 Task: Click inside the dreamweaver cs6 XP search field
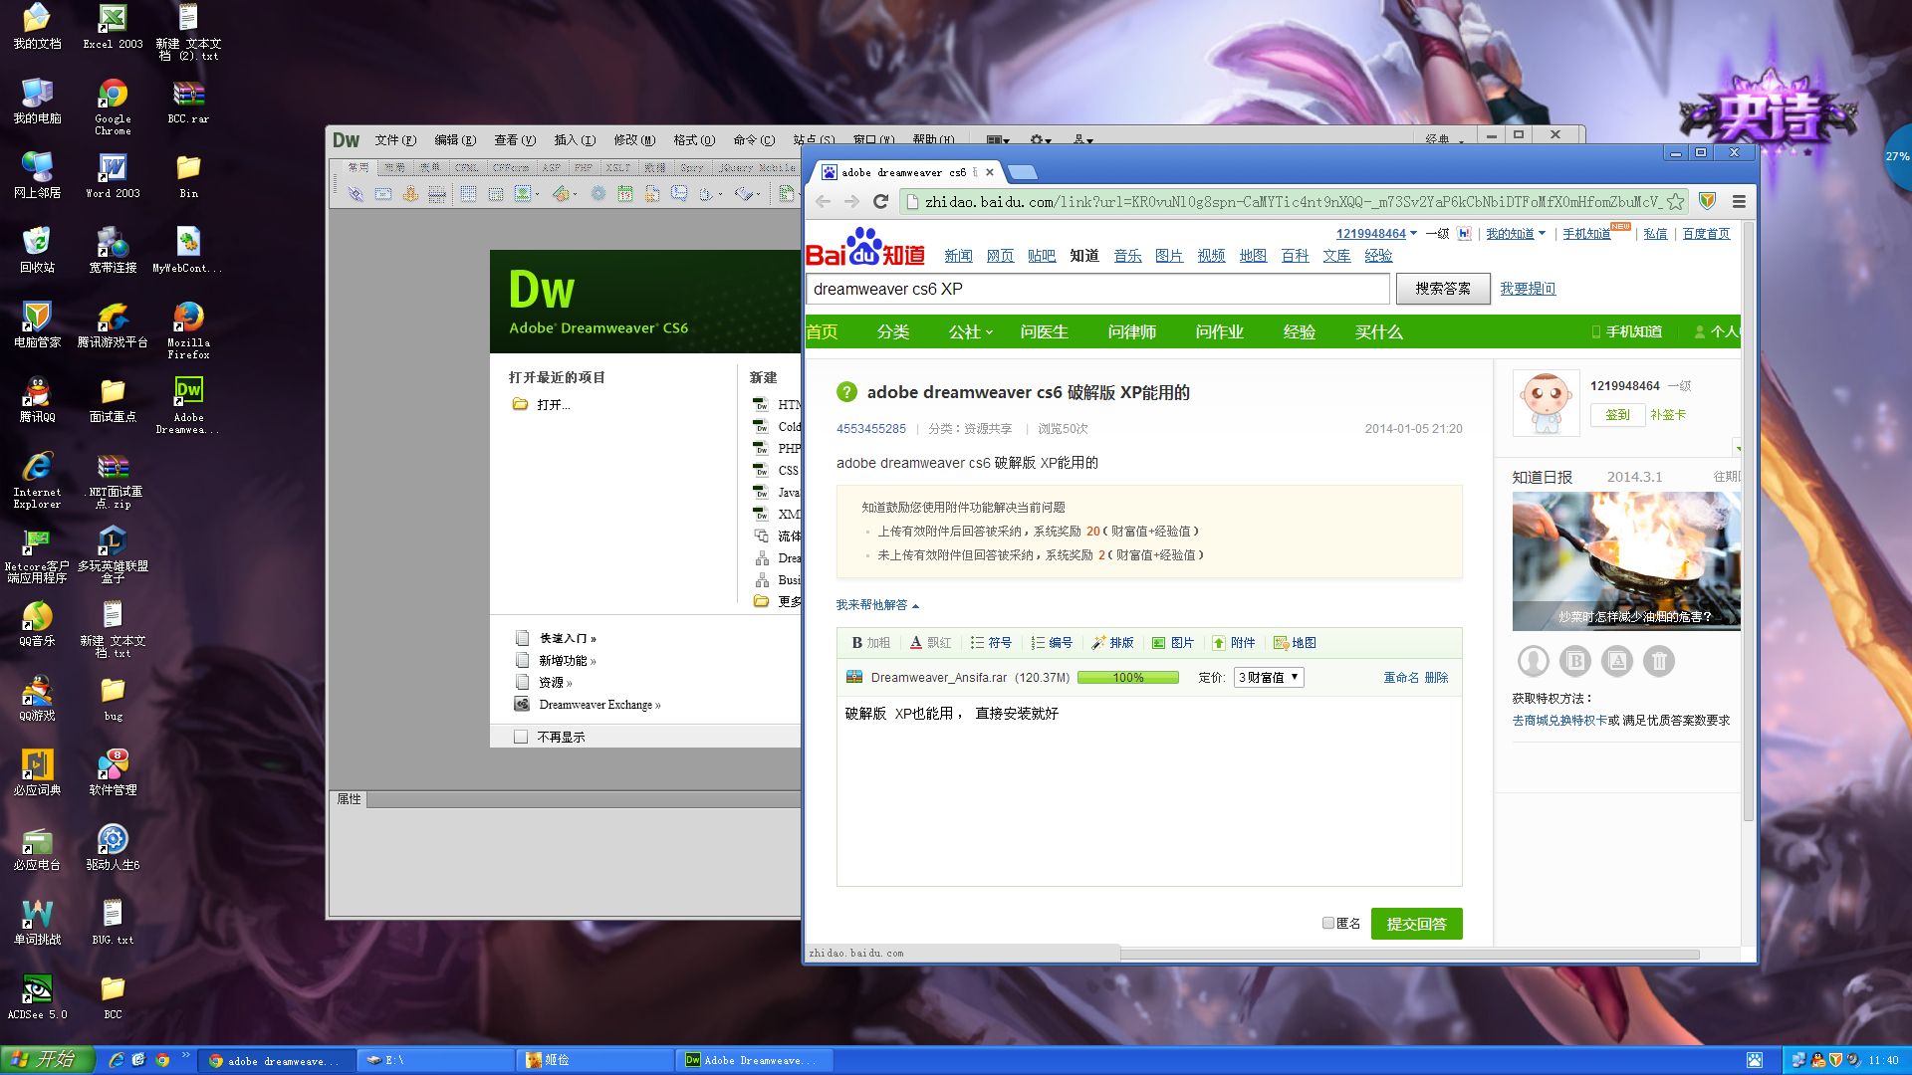point(1095,289)
